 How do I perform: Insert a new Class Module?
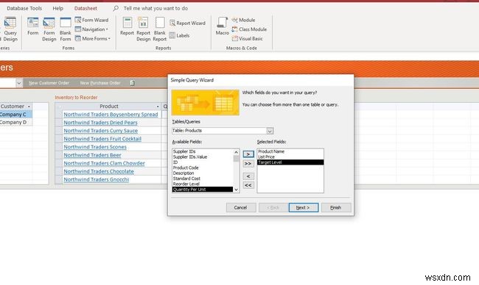[249, 29]
